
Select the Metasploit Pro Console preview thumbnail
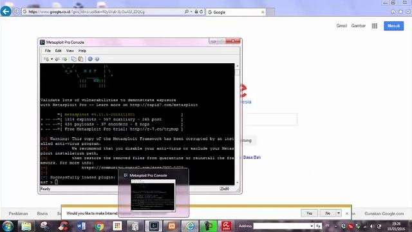pos(153,195)
